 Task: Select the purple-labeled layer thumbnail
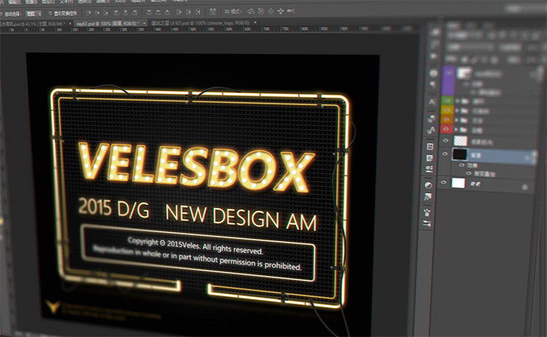[x=464, y=73]
